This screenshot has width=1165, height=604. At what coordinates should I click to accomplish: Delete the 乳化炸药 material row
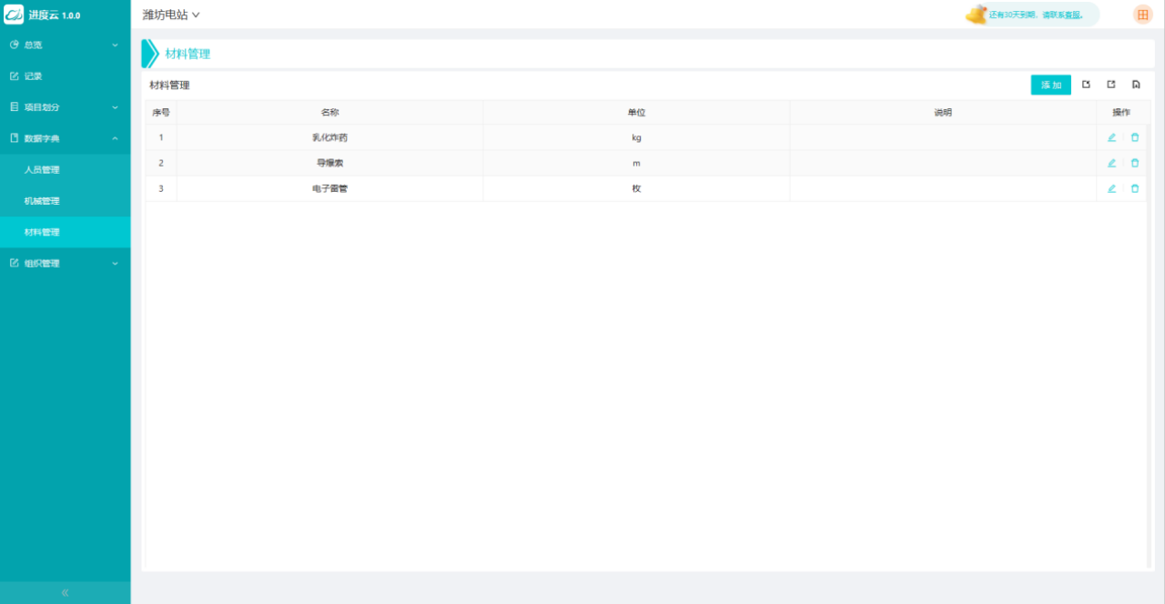tap(1134, 137)
